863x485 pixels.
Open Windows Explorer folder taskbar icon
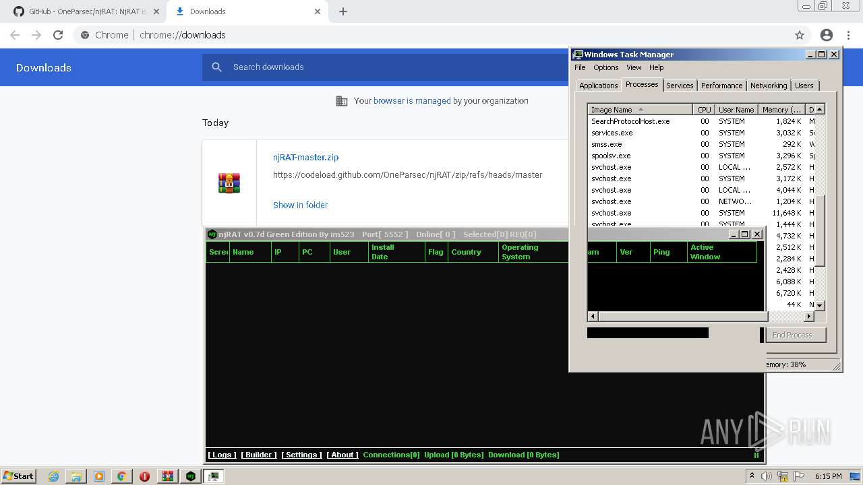click(76, 476)
